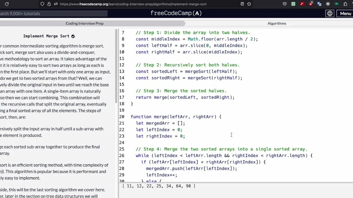Click the 'function merge' declaration line
Viewport: 353px width, 198px height.
pos(176,117)
